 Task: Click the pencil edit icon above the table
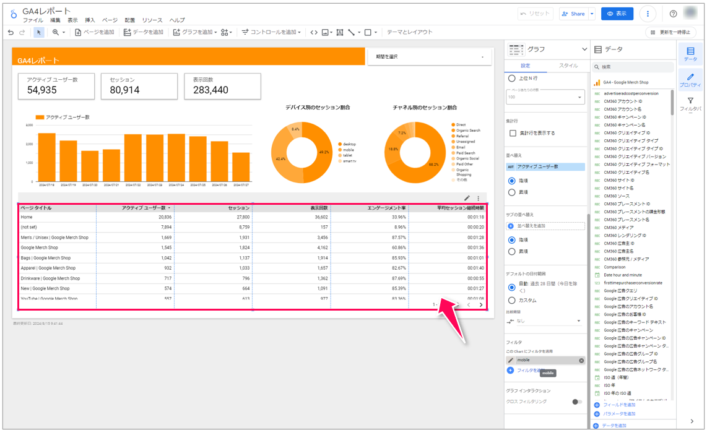467,198
